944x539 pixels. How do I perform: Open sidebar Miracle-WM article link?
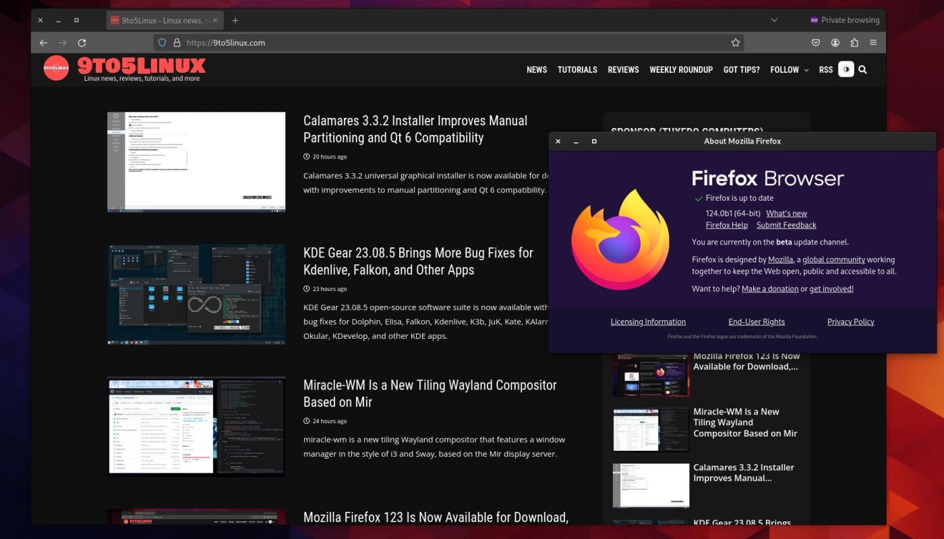pos(745,422)
